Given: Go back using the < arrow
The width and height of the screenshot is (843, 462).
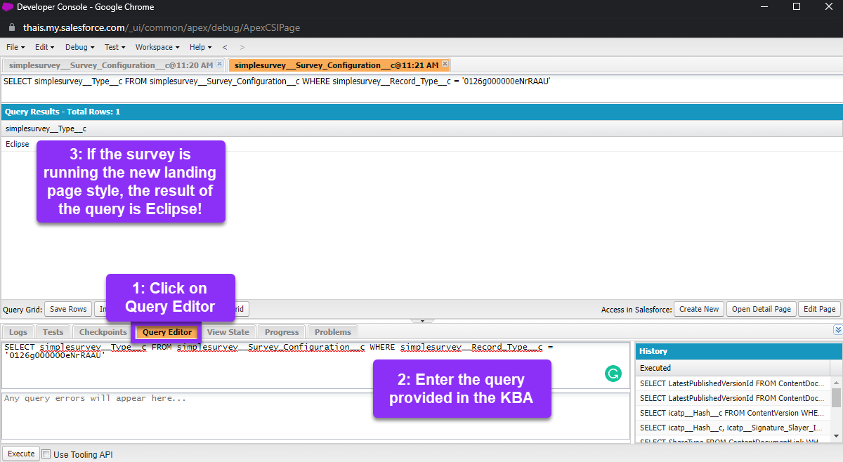Looking at the screenshot, I should (225, 47).
